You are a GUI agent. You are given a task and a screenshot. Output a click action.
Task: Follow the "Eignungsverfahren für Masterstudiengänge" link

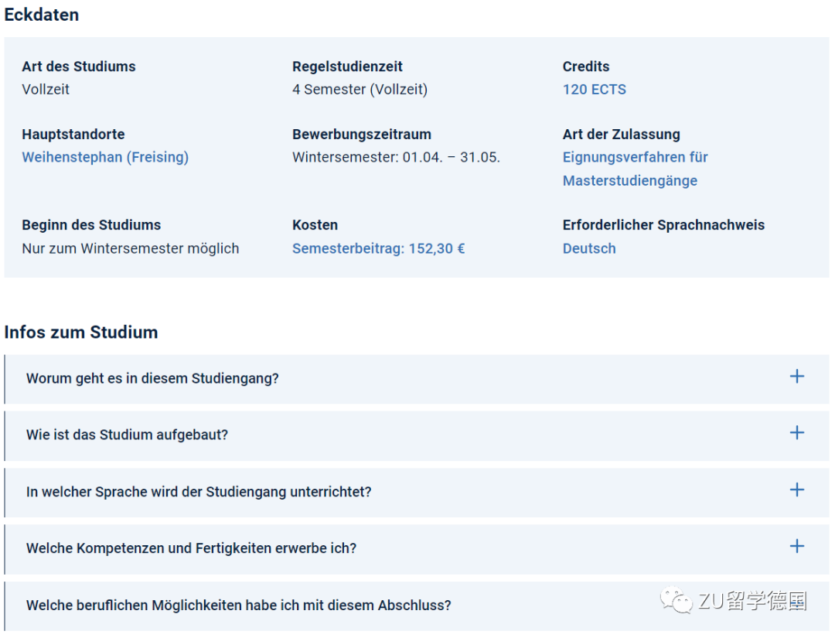point(635,169)
